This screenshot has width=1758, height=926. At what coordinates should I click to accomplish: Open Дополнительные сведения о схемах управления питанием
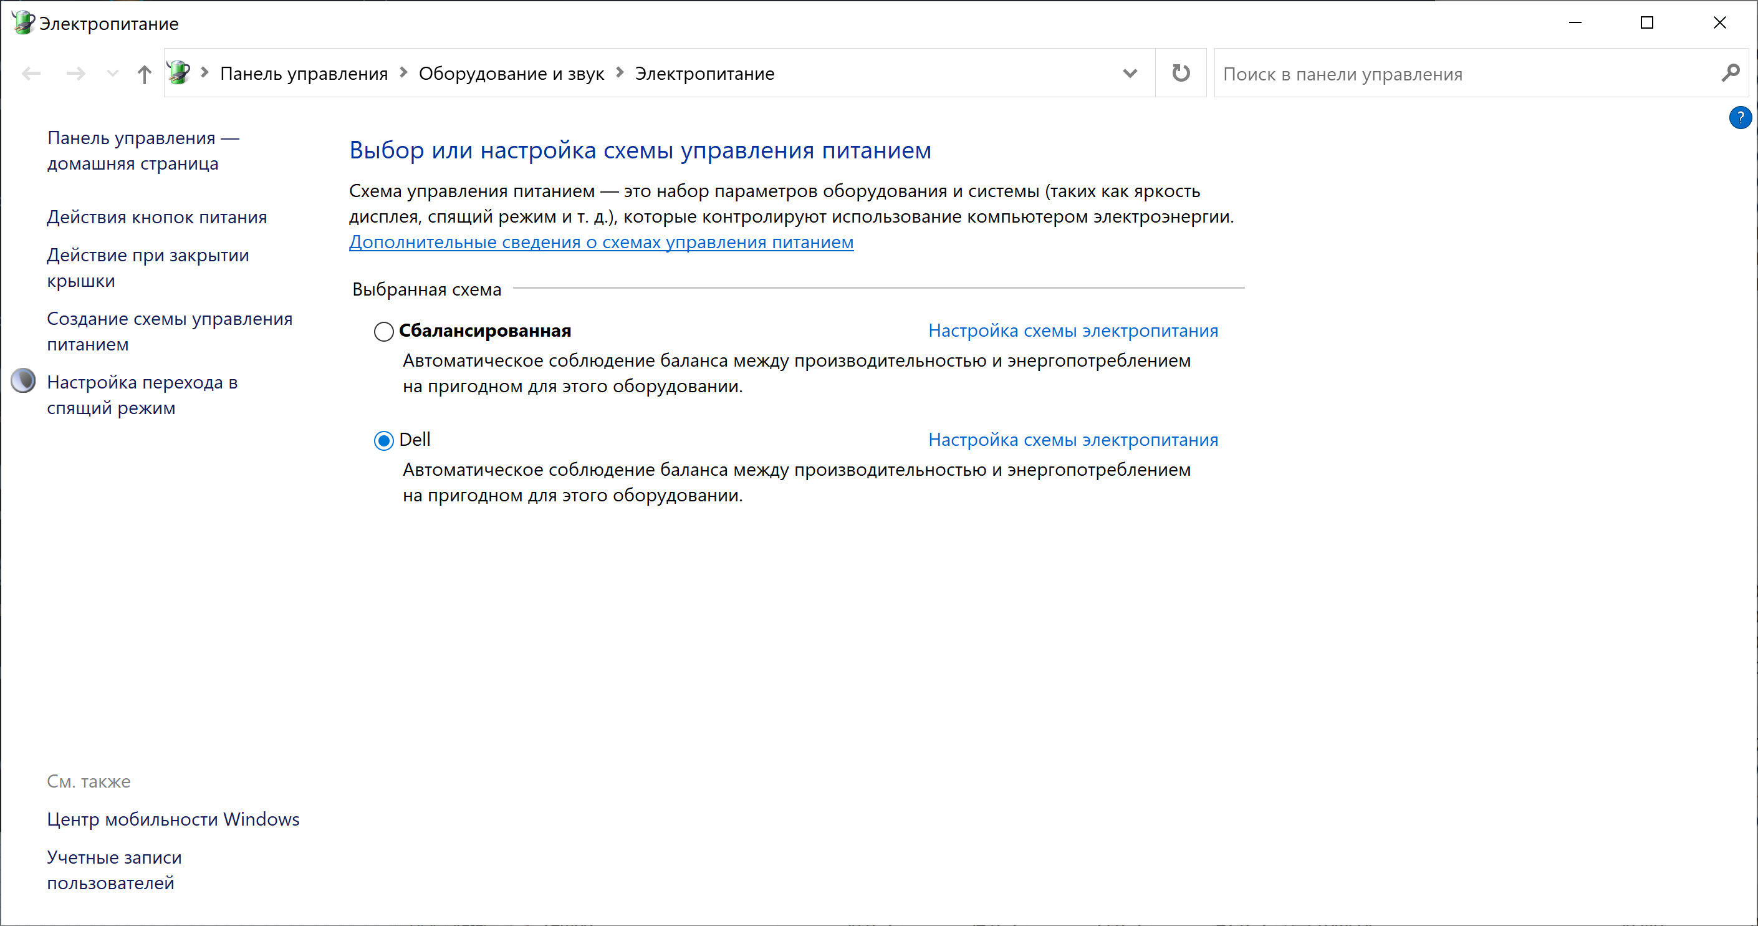click(601, 242)
